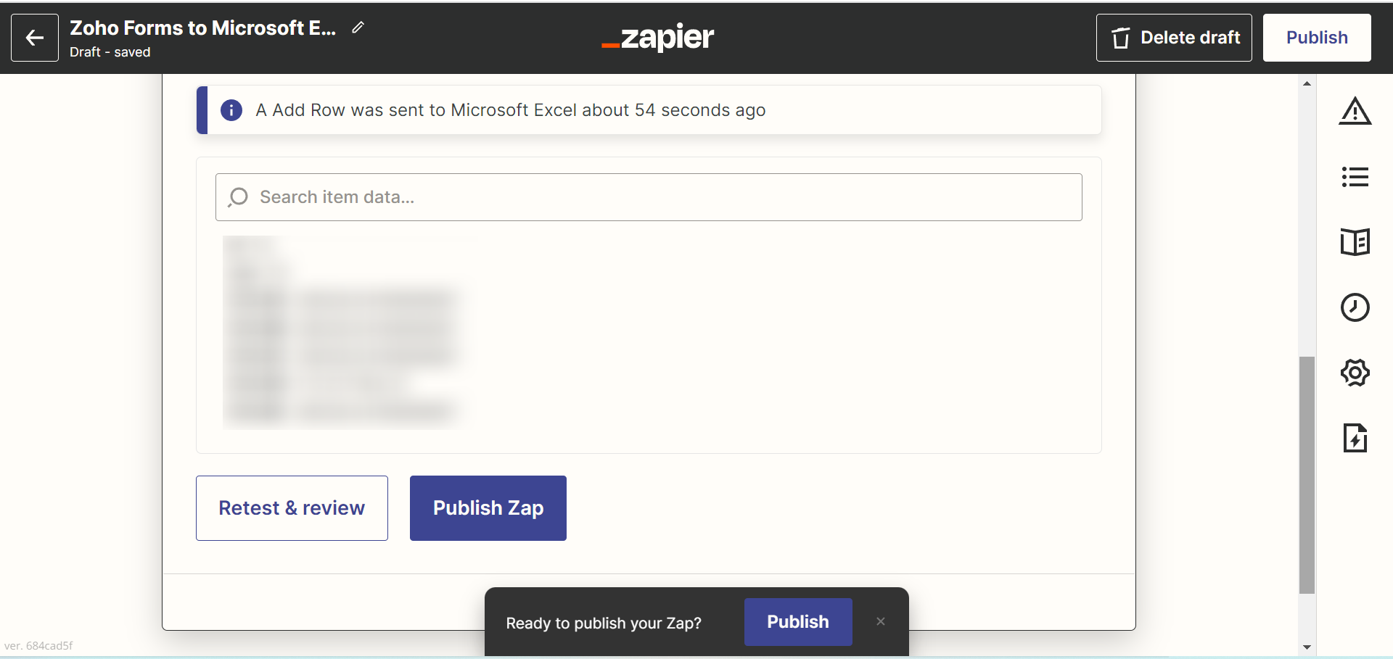Open Zap settings gear icon
Viewport: 1393px width, 659px height.
(x=1355, y=373)
